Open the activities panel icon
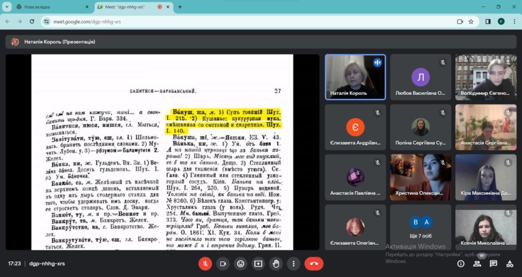The height and width of the screenshot is (277, 522). tap(509, 263)
